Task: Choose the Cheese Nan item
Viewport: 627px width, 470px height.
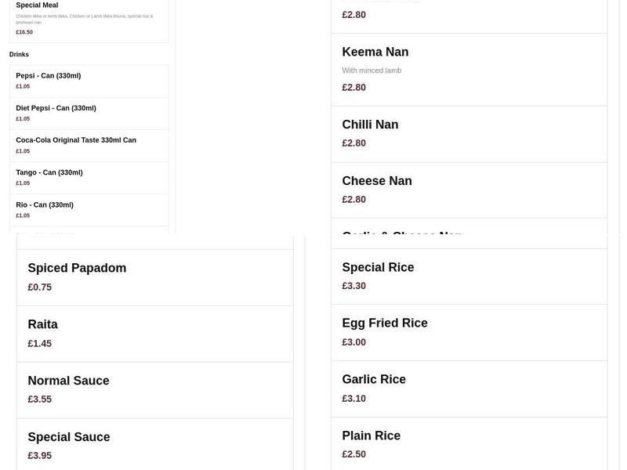Action: tap(468, 189)
